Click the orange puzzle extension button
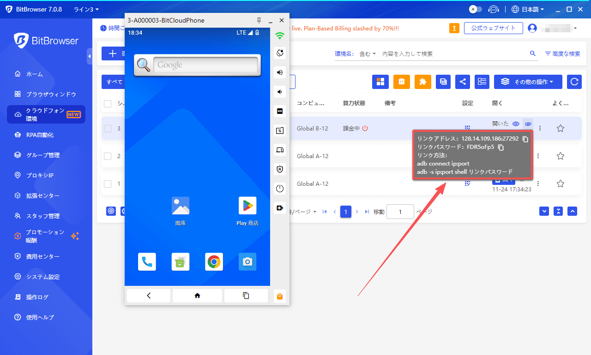 point(422,82)
